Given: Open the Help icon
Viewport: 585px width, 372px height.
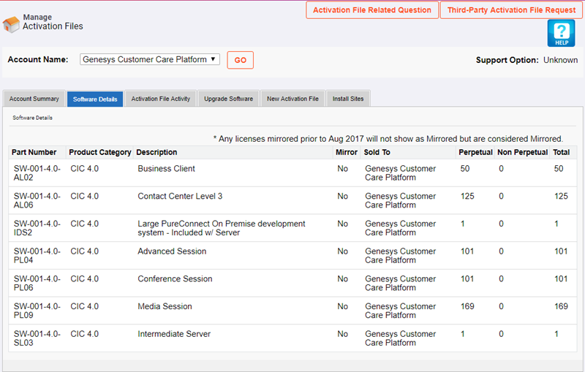Looking at the screenshot, I should click(x=561, y=34).
